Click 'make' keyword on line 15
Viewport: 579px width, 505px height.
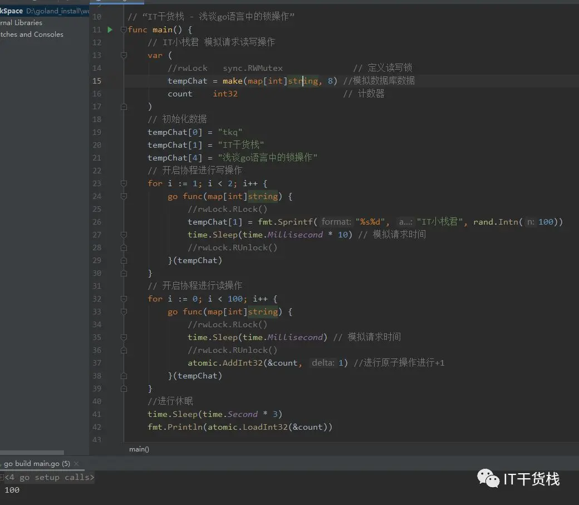232,81
